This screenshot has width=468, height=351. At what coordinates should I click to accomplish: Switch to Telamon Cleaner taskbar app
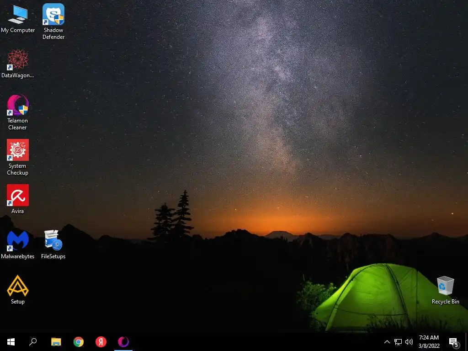tap(123, 342)
